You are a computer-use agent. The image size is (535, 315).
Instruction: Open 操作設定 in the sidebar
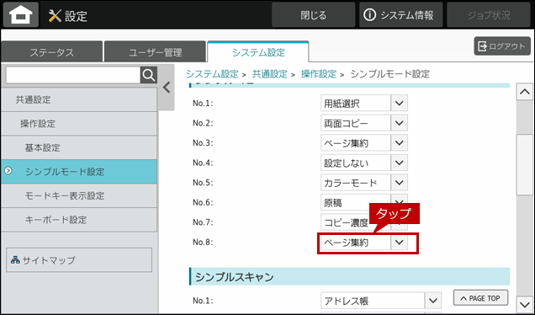pos(79,124)
